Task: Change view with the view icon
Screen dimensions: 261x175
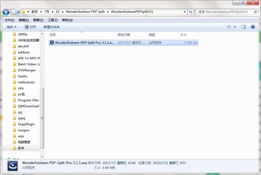Action: (229, 27)
